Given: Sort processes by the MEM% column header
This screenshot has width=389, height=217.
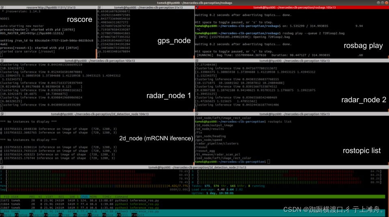Looking at the screenshot, I should coord(93,197).
